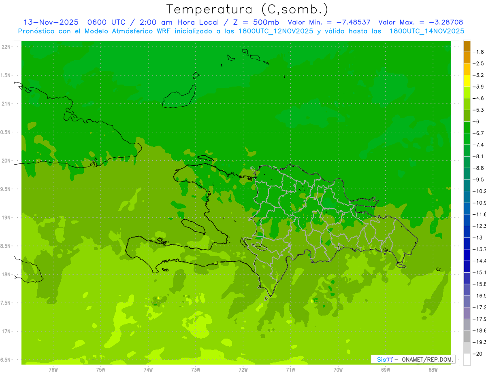486x375 pixels.
Task: Click the blue 'Sis' logo text
Action: pos(381,359)
